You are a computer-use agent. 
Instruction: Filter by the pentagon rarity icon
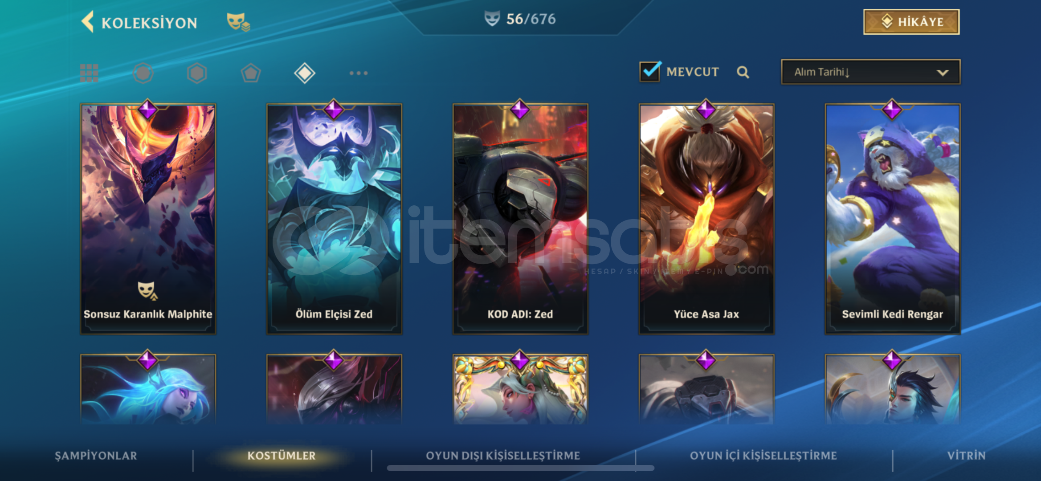click(x=251, y=73)
